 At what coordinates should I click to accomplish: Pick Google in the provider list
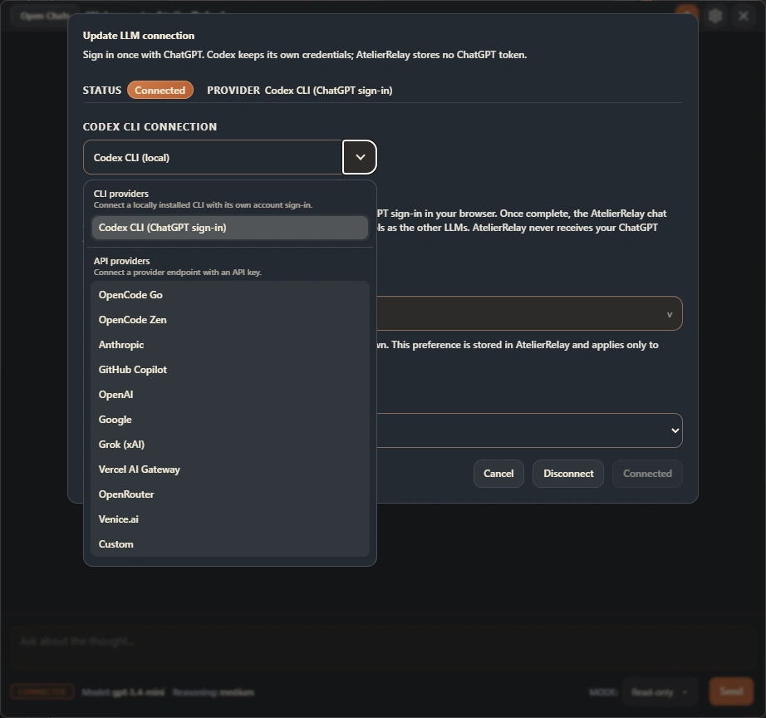click(x=229, y=420)
